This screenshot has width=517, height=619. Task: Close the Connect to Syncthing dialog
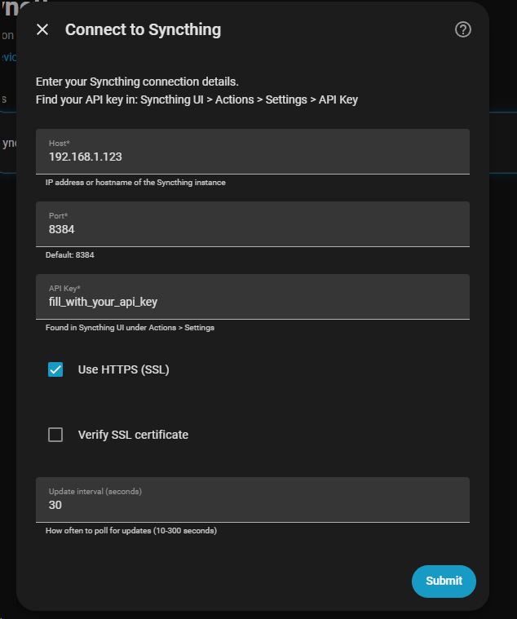coord(42,29)
